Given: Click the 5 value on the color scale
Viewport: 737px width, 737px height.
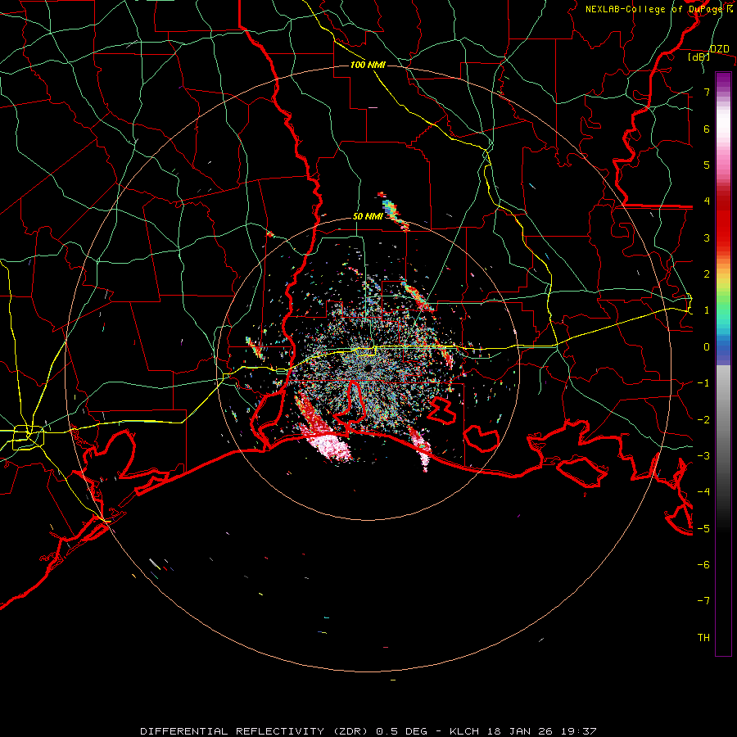Looking at the screenshot, I should point(707,165).
